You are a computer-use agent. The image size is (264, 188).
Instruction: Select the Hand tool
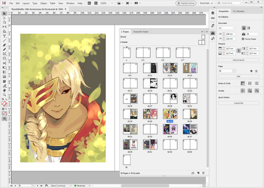4,90
